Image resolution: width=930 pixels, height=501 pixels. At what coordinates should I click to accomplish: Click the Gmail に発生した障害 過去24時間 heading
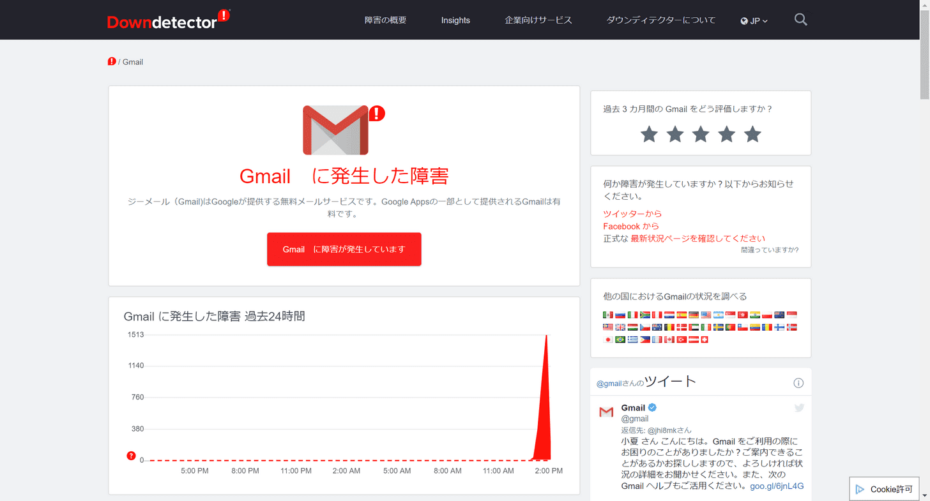click(214, 316)
